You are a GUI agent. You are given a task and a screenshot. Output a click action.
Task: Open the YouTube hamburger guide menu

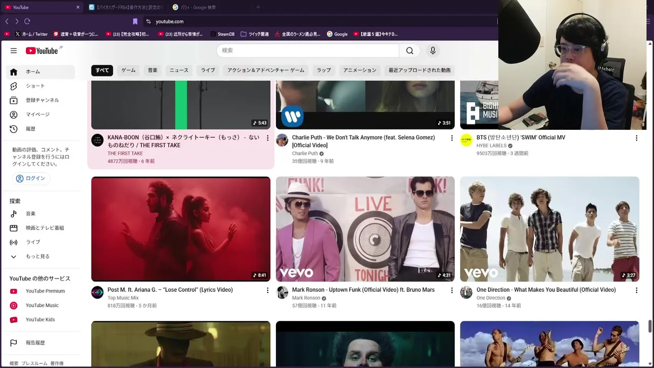click(x=14, y=51)
